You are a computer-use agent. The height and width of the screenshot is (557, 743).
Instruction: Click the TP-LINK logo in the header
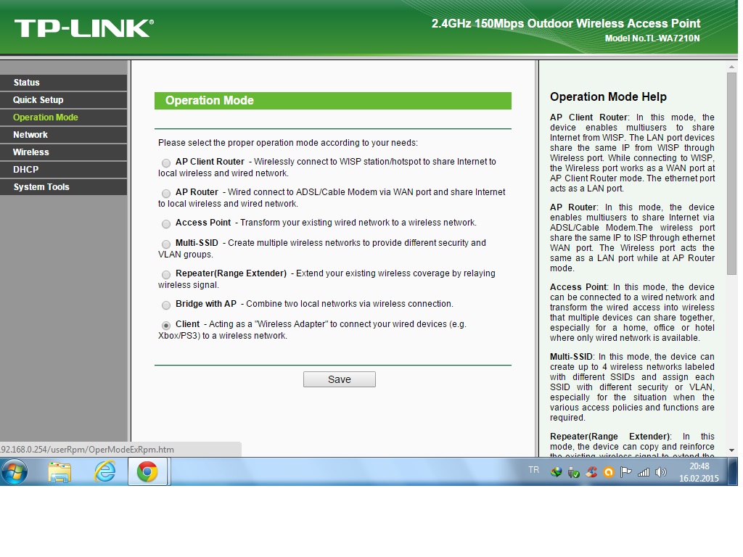(x=84, y=28)
